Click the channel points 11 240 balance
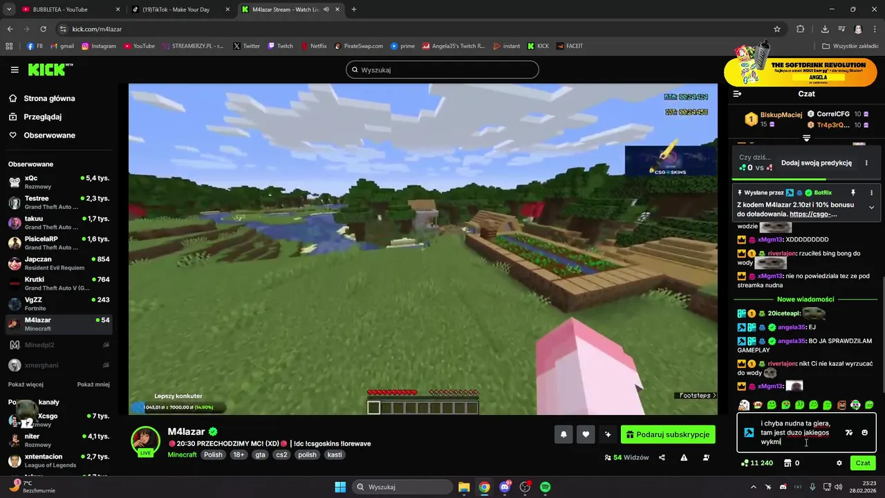 pyautogui.click(x=757, y=463)
